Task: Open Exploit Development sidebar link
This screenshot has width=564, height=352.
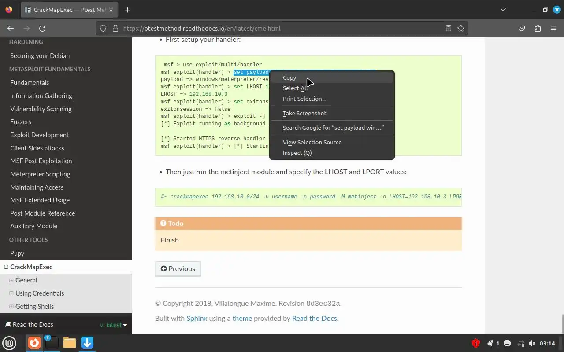Action: pyautogui.click(x=39, y=135)
